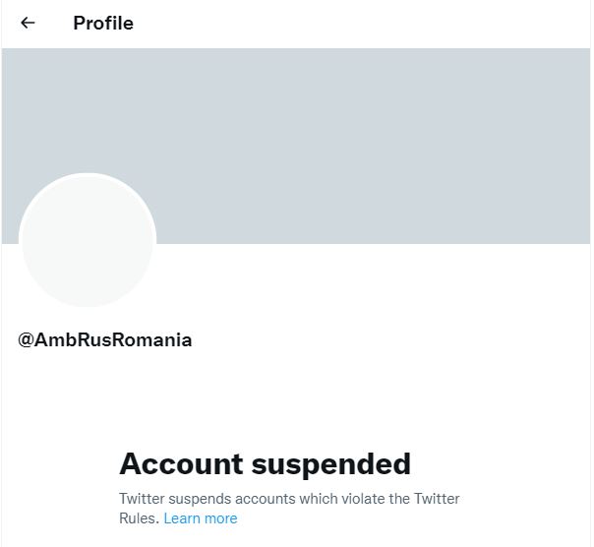The width and height of the screenshot is (594, 547).
Task: View the suspended account's avatar
Action: pos(88,240)
